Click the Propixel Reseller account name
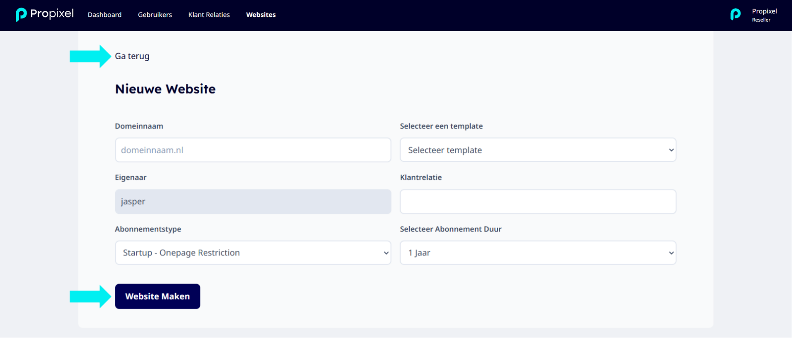 (764, 15)
